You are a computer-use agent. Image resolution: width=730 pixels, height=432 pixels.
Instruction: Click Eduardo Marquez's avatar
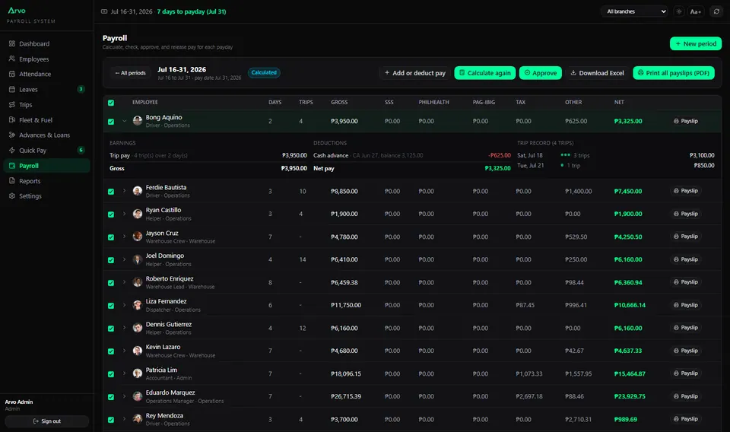[138, 396]
